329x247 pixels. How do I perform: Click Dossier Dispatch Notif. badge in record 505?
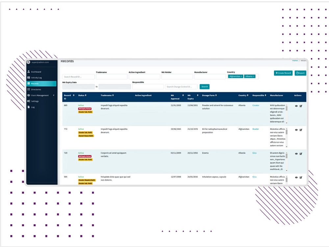pos(87,180)
